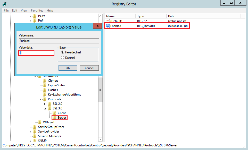
Task: Expand the Session Manager node
Action: [x=30, y=136]
